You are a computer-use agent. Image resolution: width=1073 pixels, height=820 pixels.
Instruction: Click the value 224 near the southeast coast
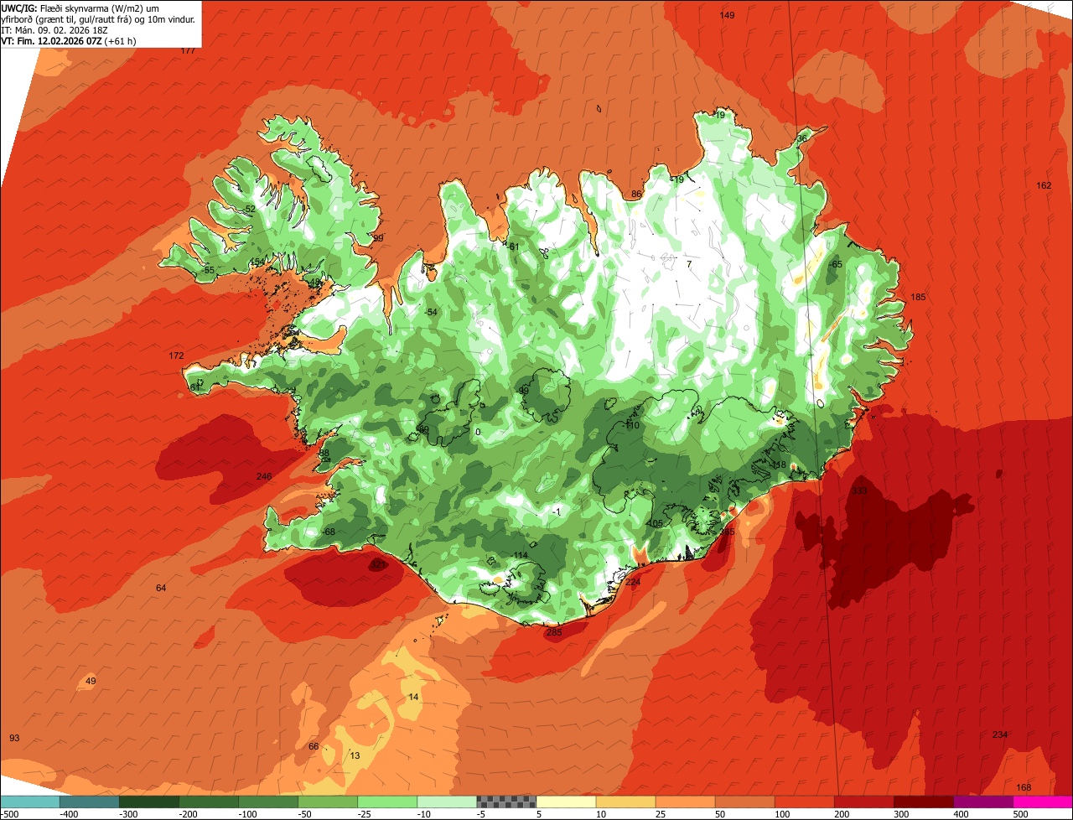(632, 581)
